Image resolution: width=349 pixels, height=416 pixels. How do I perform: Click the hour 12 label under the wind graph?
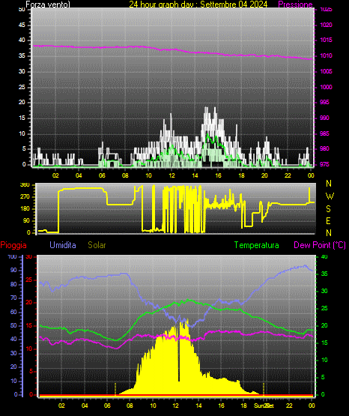pyautogui.click(x=172, y=175)
